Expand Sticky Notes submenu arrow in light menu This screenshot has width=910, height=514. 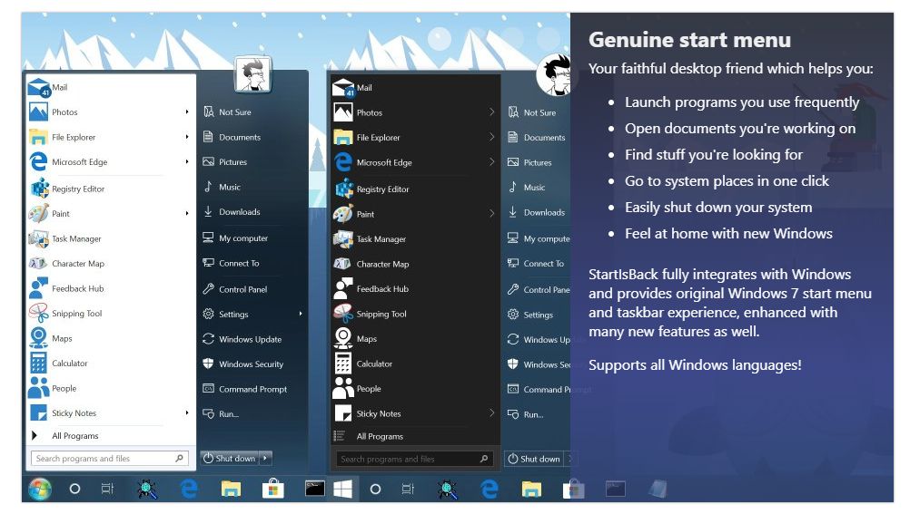point(187,413)
